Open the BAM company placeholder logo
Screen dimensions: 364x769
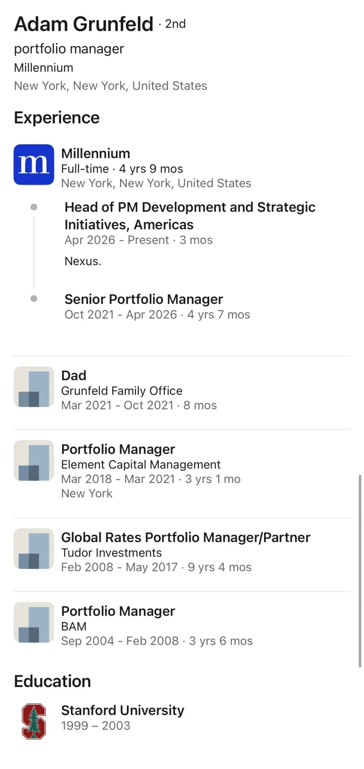(34, 622)
